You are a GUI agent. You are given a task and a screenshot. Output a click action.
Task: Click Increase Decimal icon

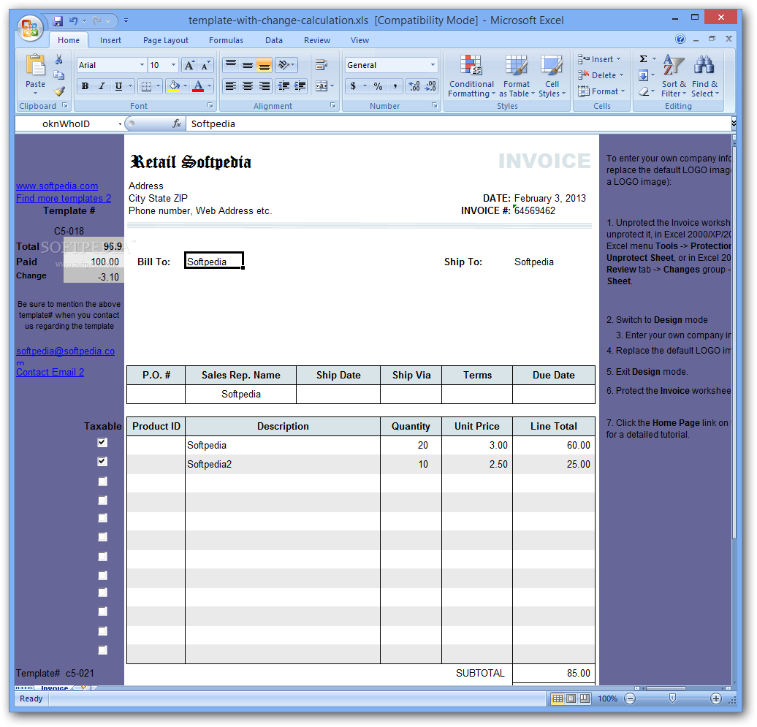(x=414, y=86)
